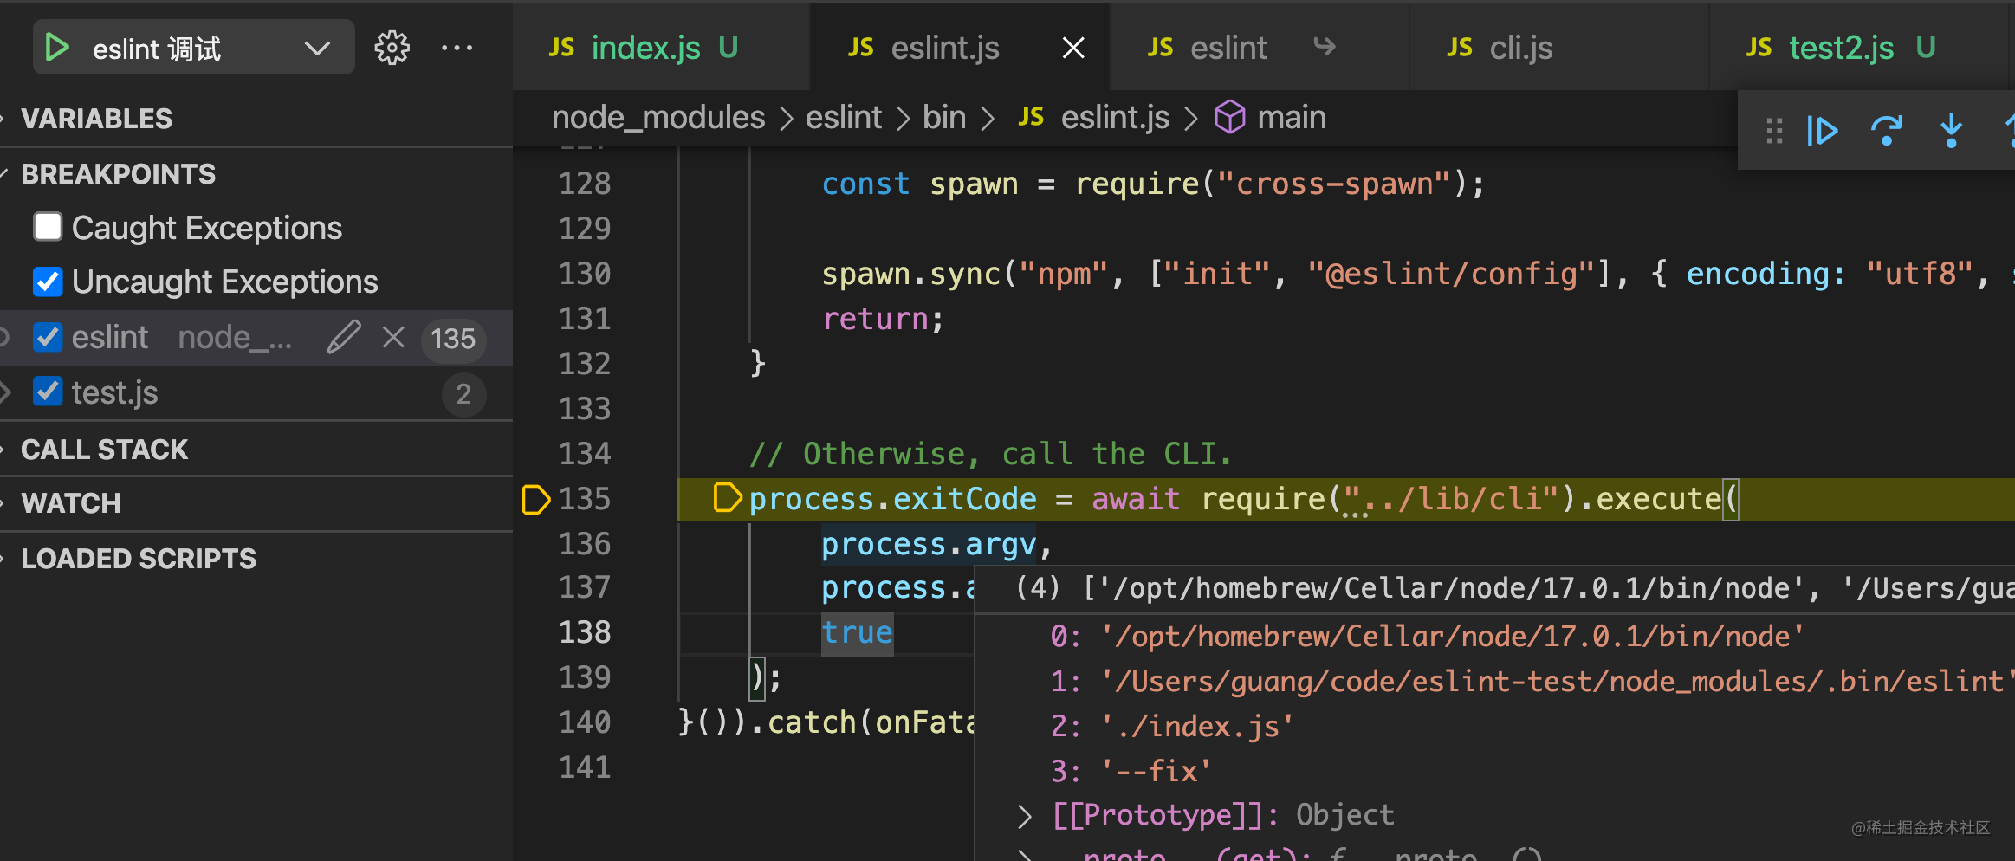
Task: Click the Step Over debug icon
Action: 1887,131
